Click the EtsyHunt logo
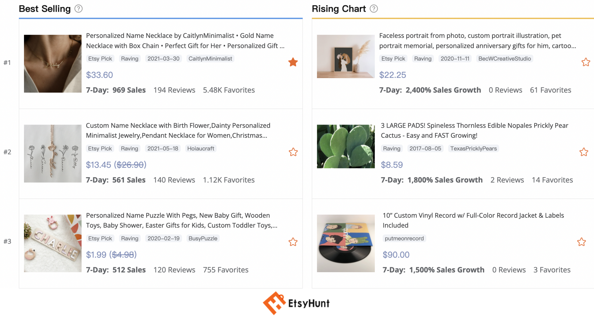The height and width of the screenshot is (318, 594). (x=296, y=303)
